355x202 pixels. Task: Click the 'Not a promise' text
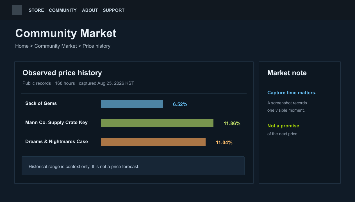pyautogui.click(x=283, y=126)
